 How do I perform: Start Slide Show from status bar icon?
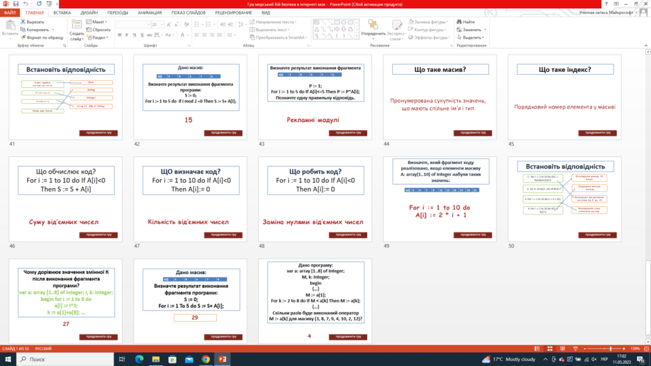click(576, 349)
